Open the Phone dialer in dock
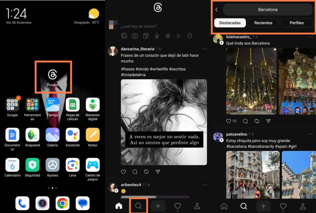 [x=22, y=203]
